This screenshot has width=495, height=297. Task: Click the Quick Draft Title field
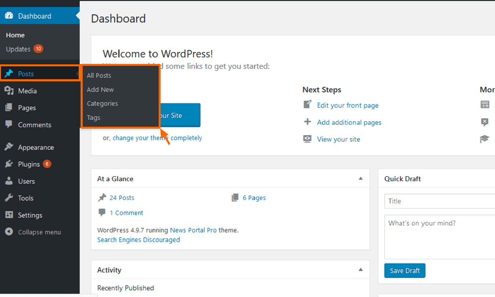[x=439, y=201]
